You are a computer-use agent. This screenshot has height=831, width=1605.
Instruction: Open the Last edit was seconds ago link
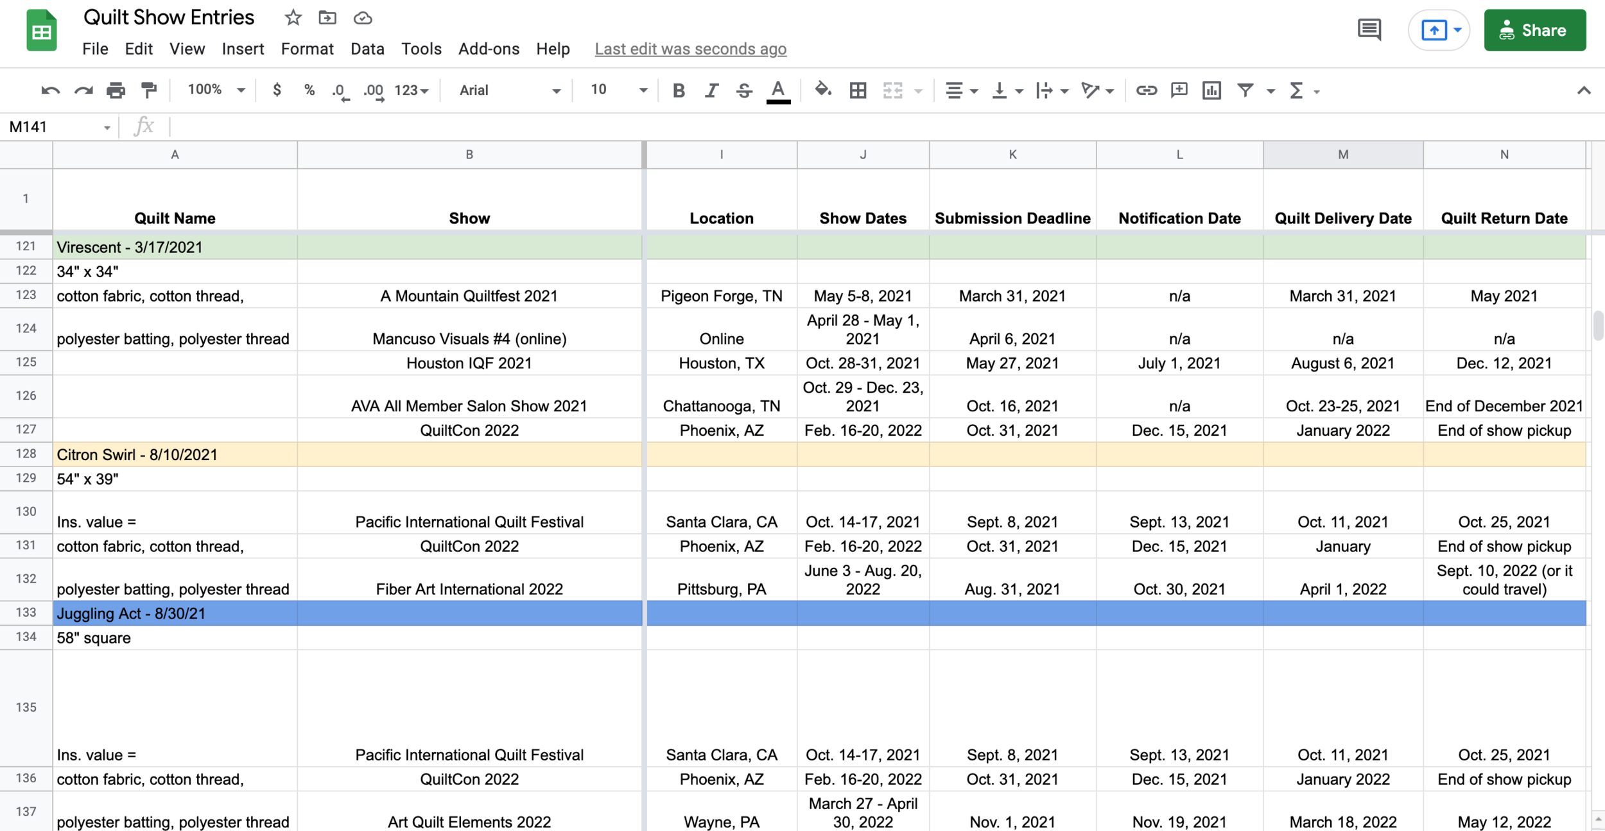(690, 49)
